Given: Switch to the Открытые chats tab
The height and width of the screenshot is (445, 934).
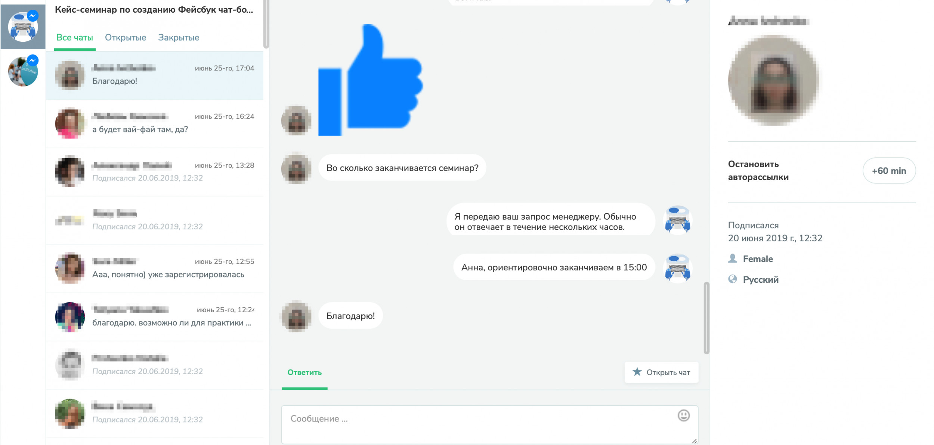Looking at the screenshot, I should [x=126, y=38].
